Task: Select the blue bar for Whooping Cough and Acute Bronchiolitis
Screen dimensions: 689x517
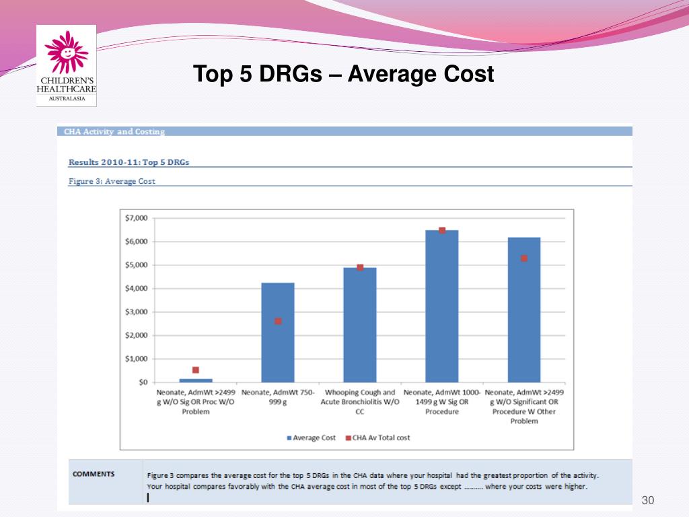Action: point(360,325)
